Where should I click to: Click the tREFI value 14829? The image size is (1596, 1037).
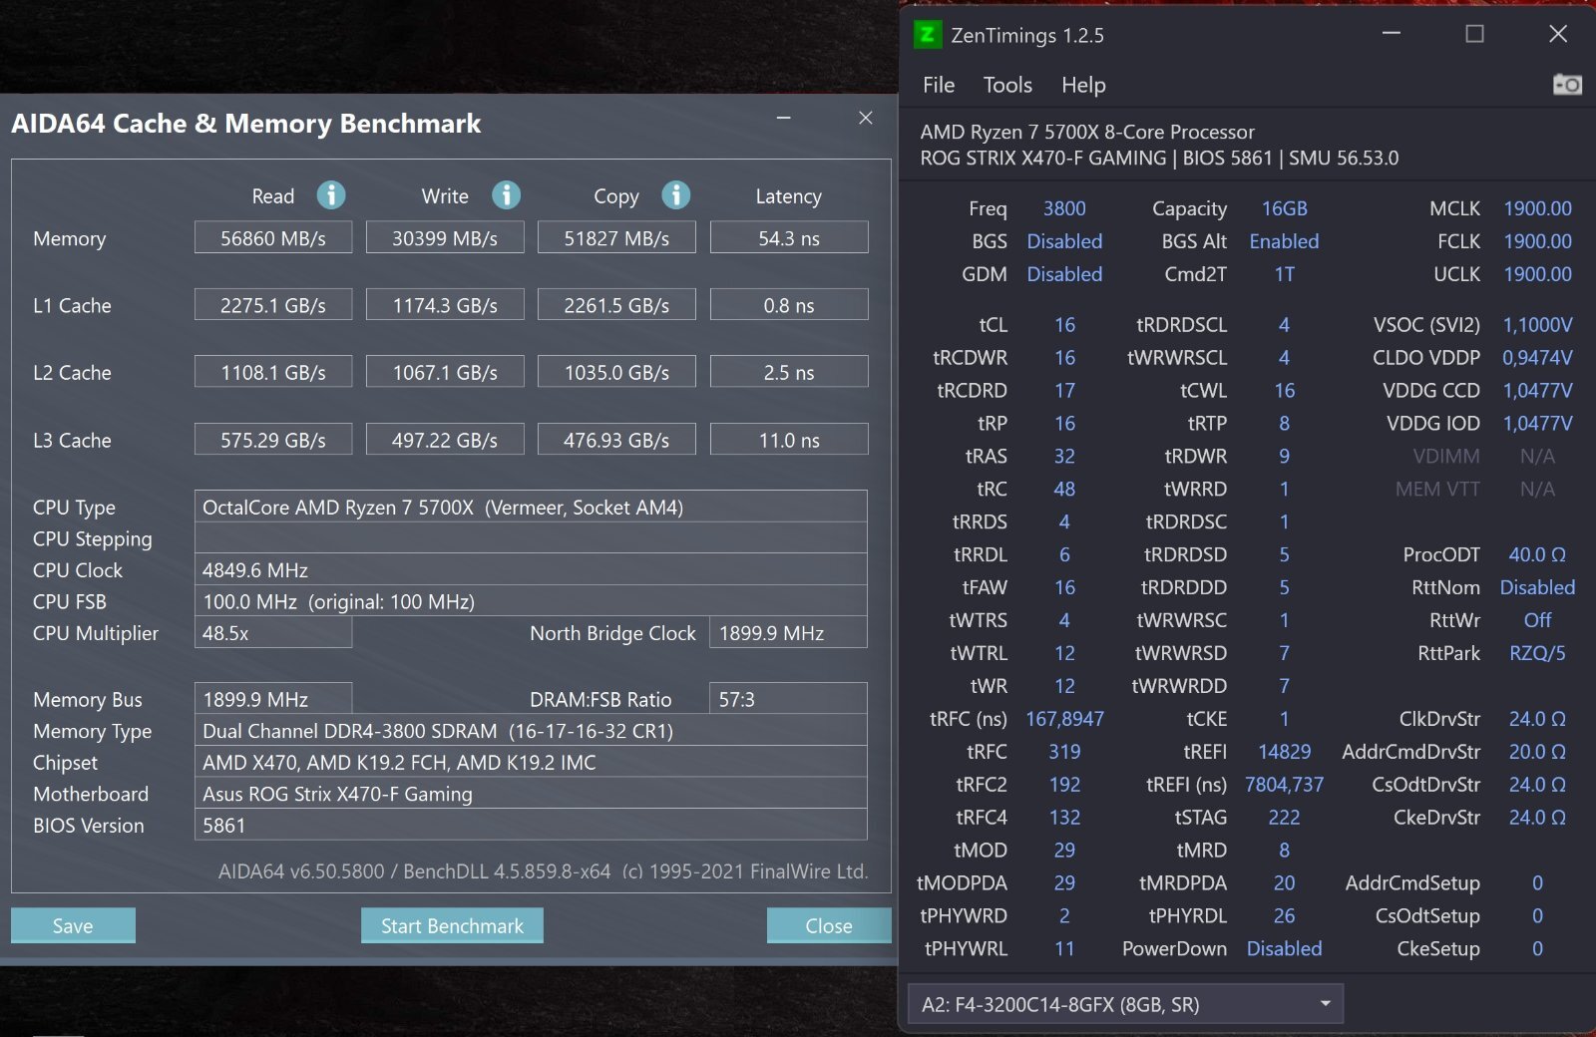click(x=1284, y=752)
